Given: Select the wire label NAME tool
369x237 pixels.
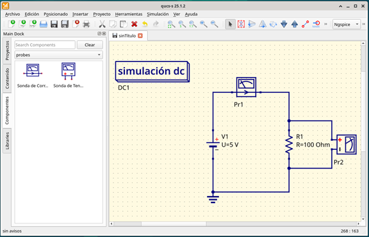Looking at the screenshot, I should pyautogui.click(x=316, y=24).
